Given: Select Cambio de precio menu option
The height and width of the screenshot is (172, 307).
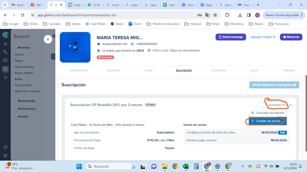Looking at the screenshot, I should (x=268, y=121).
